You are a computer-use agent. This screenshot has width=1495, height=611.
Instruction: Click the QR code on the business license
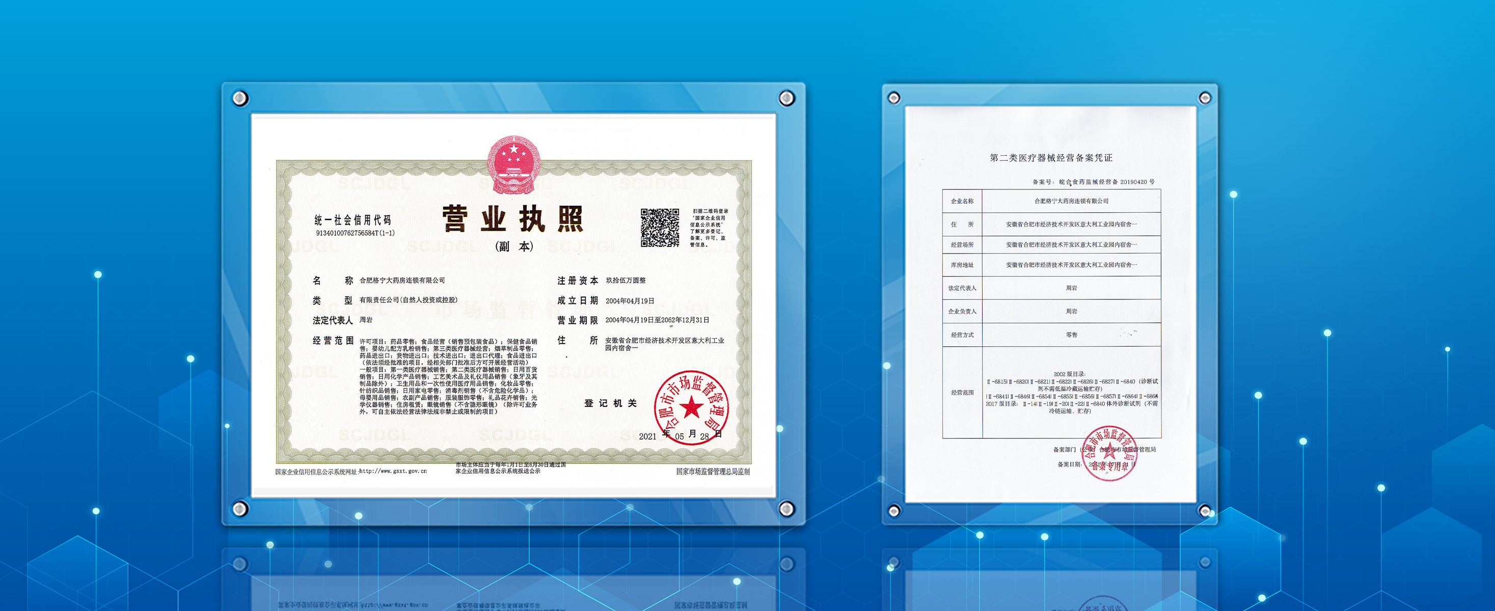(x=660, y=228)
